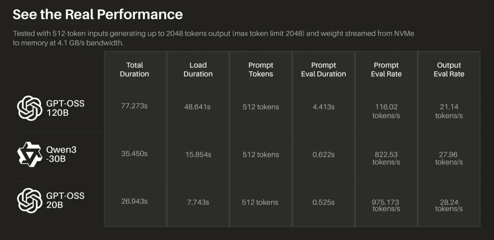This screenshot has width=494, height=240.
Task: Select the GPT-OSS 120B model label
Action: [x=65, y=108]
